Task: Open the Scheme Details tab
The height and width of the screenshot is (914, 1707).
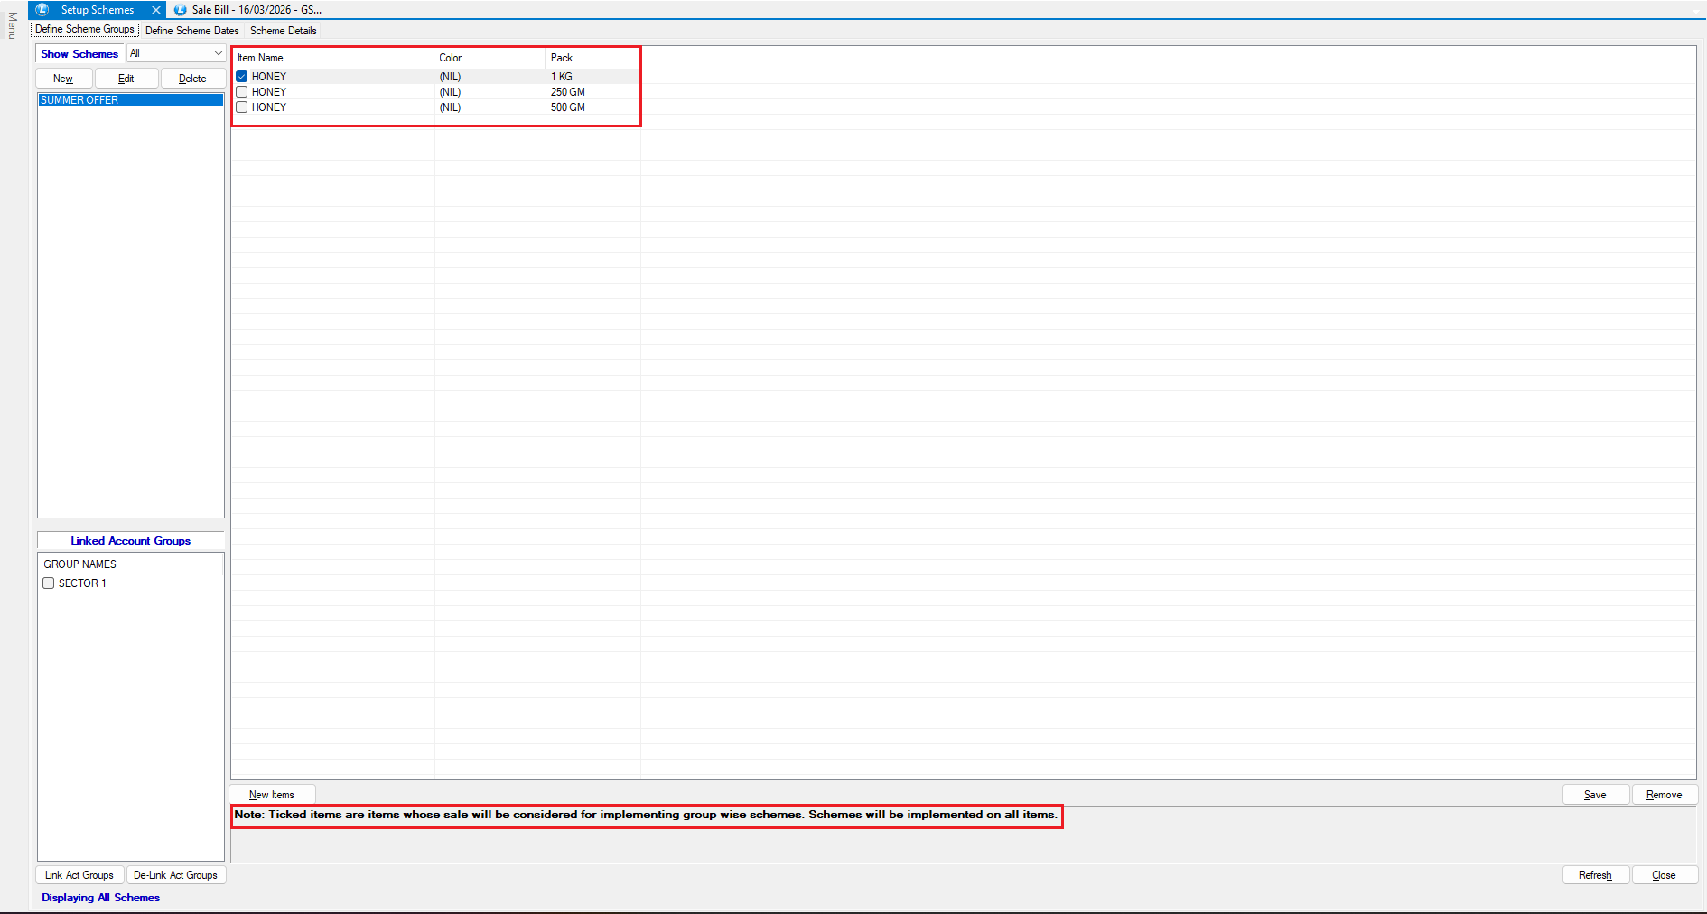Action: (x=283, y=31)
